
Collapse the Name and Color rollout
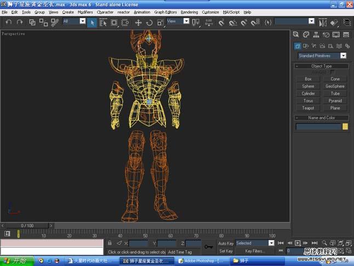click(x=322, y=118)
